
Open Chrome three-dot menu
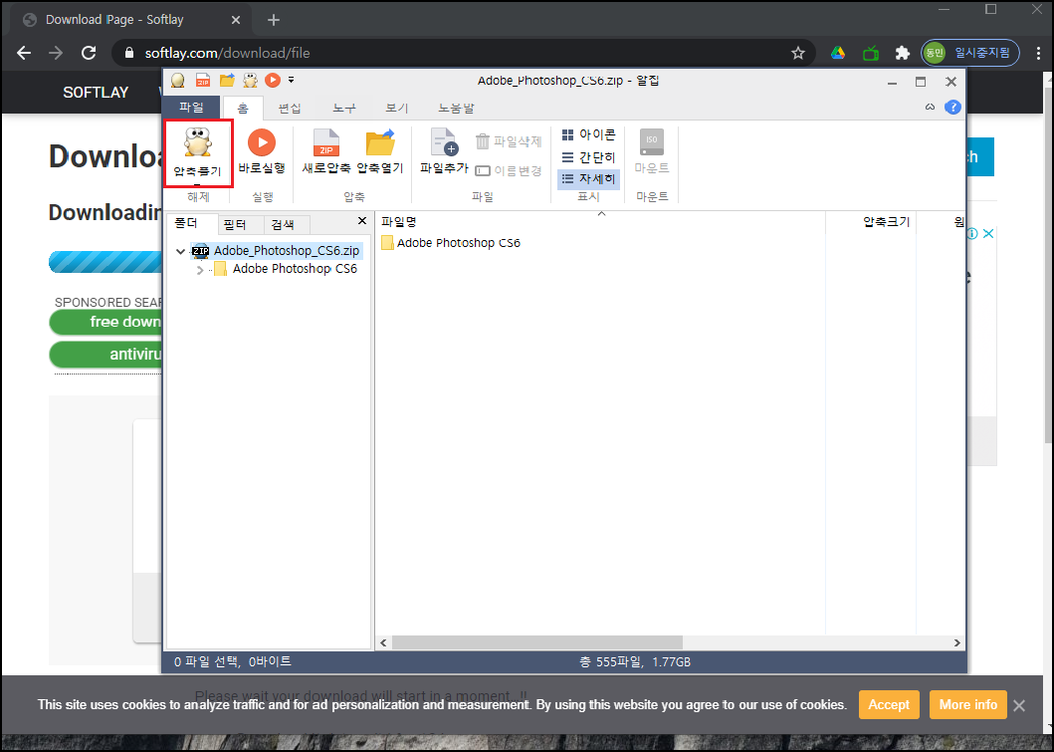coord(1038,53)
